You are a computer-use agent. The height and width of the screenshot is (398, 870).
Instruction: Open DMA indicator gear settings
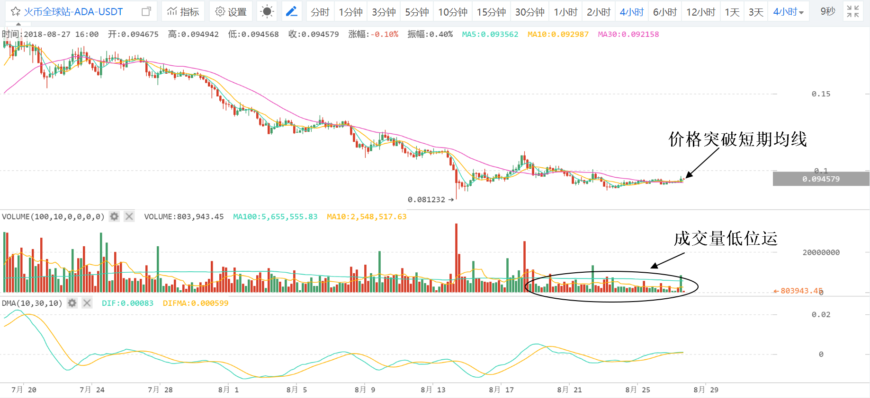[x=72, y=303]
